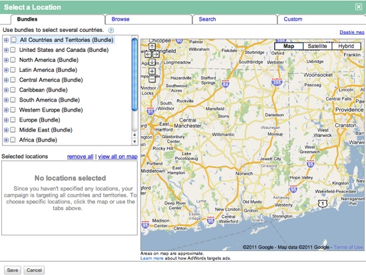Switch to the Search tab
The width and height of the screenshot is (366, 275).
pos(235,19)
